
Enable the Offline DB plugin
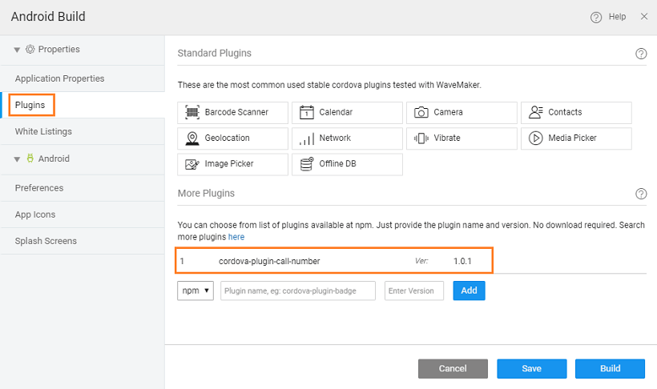tap(347, 164)
